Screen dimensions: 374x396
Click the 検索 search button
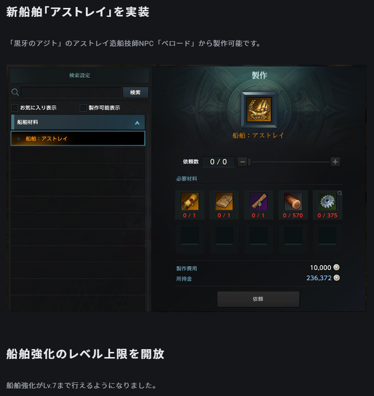[135, 92]
